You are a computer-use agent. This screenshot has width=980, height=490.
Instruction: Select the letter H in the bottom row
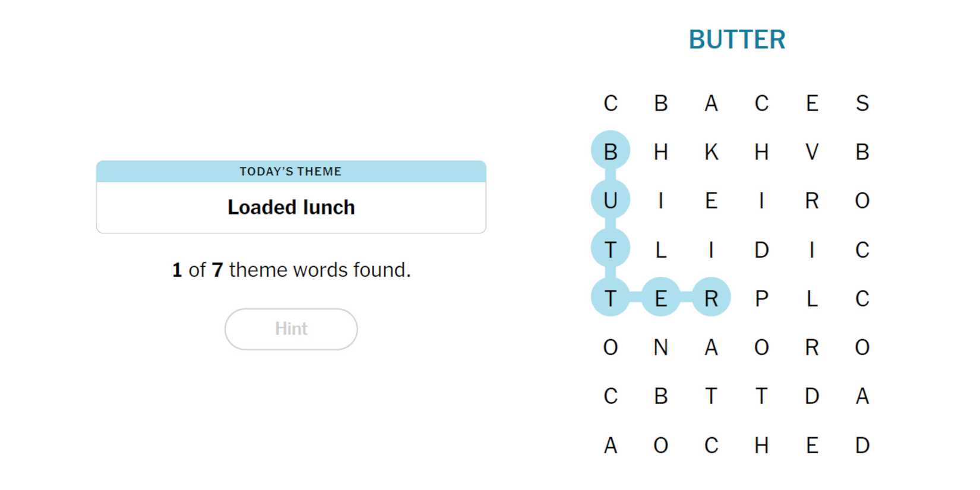pyautogui.click(x=761, y=445)
